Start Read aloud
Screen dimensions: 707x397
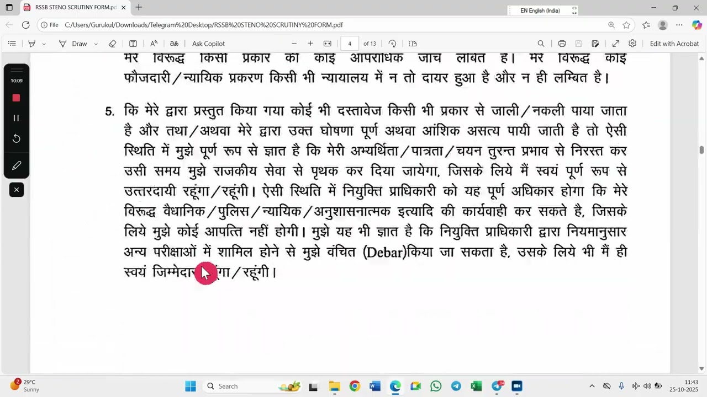(x=154, y=44)
